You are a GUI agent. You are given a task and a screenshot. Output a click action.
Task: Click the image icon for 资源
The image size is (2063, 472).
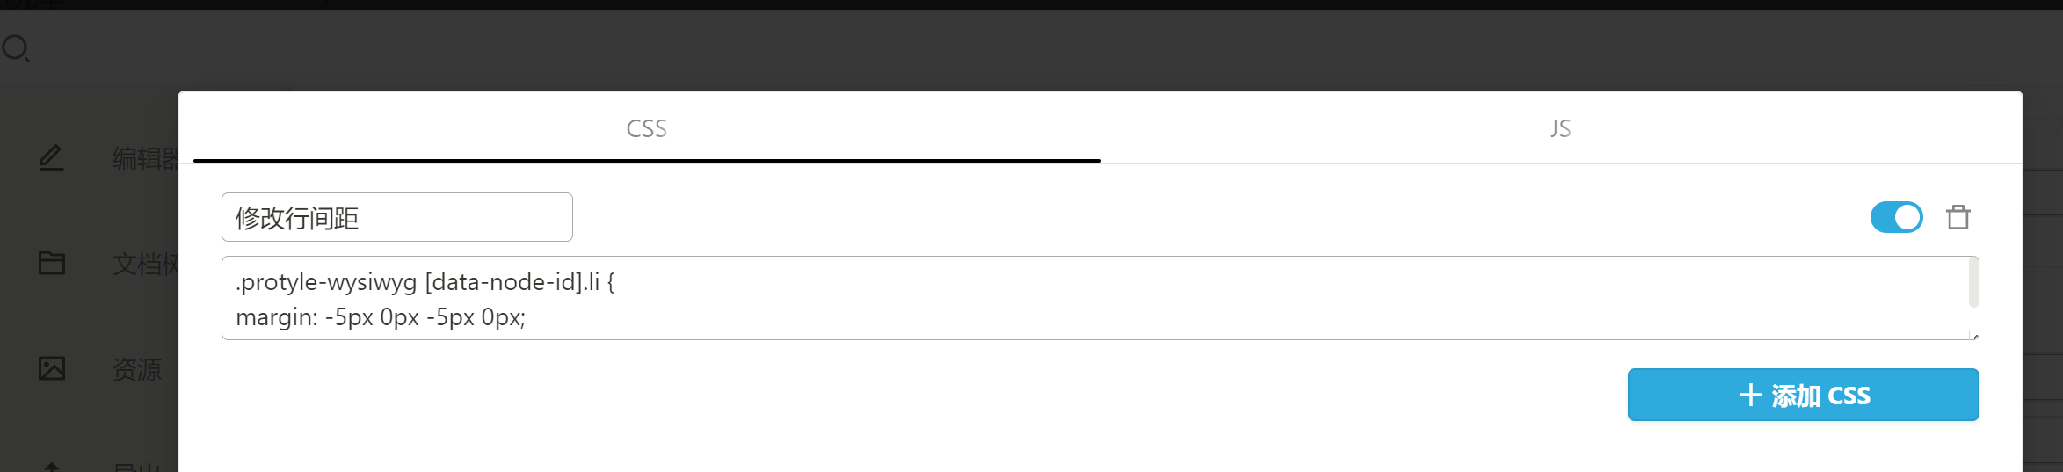(52, 368)
